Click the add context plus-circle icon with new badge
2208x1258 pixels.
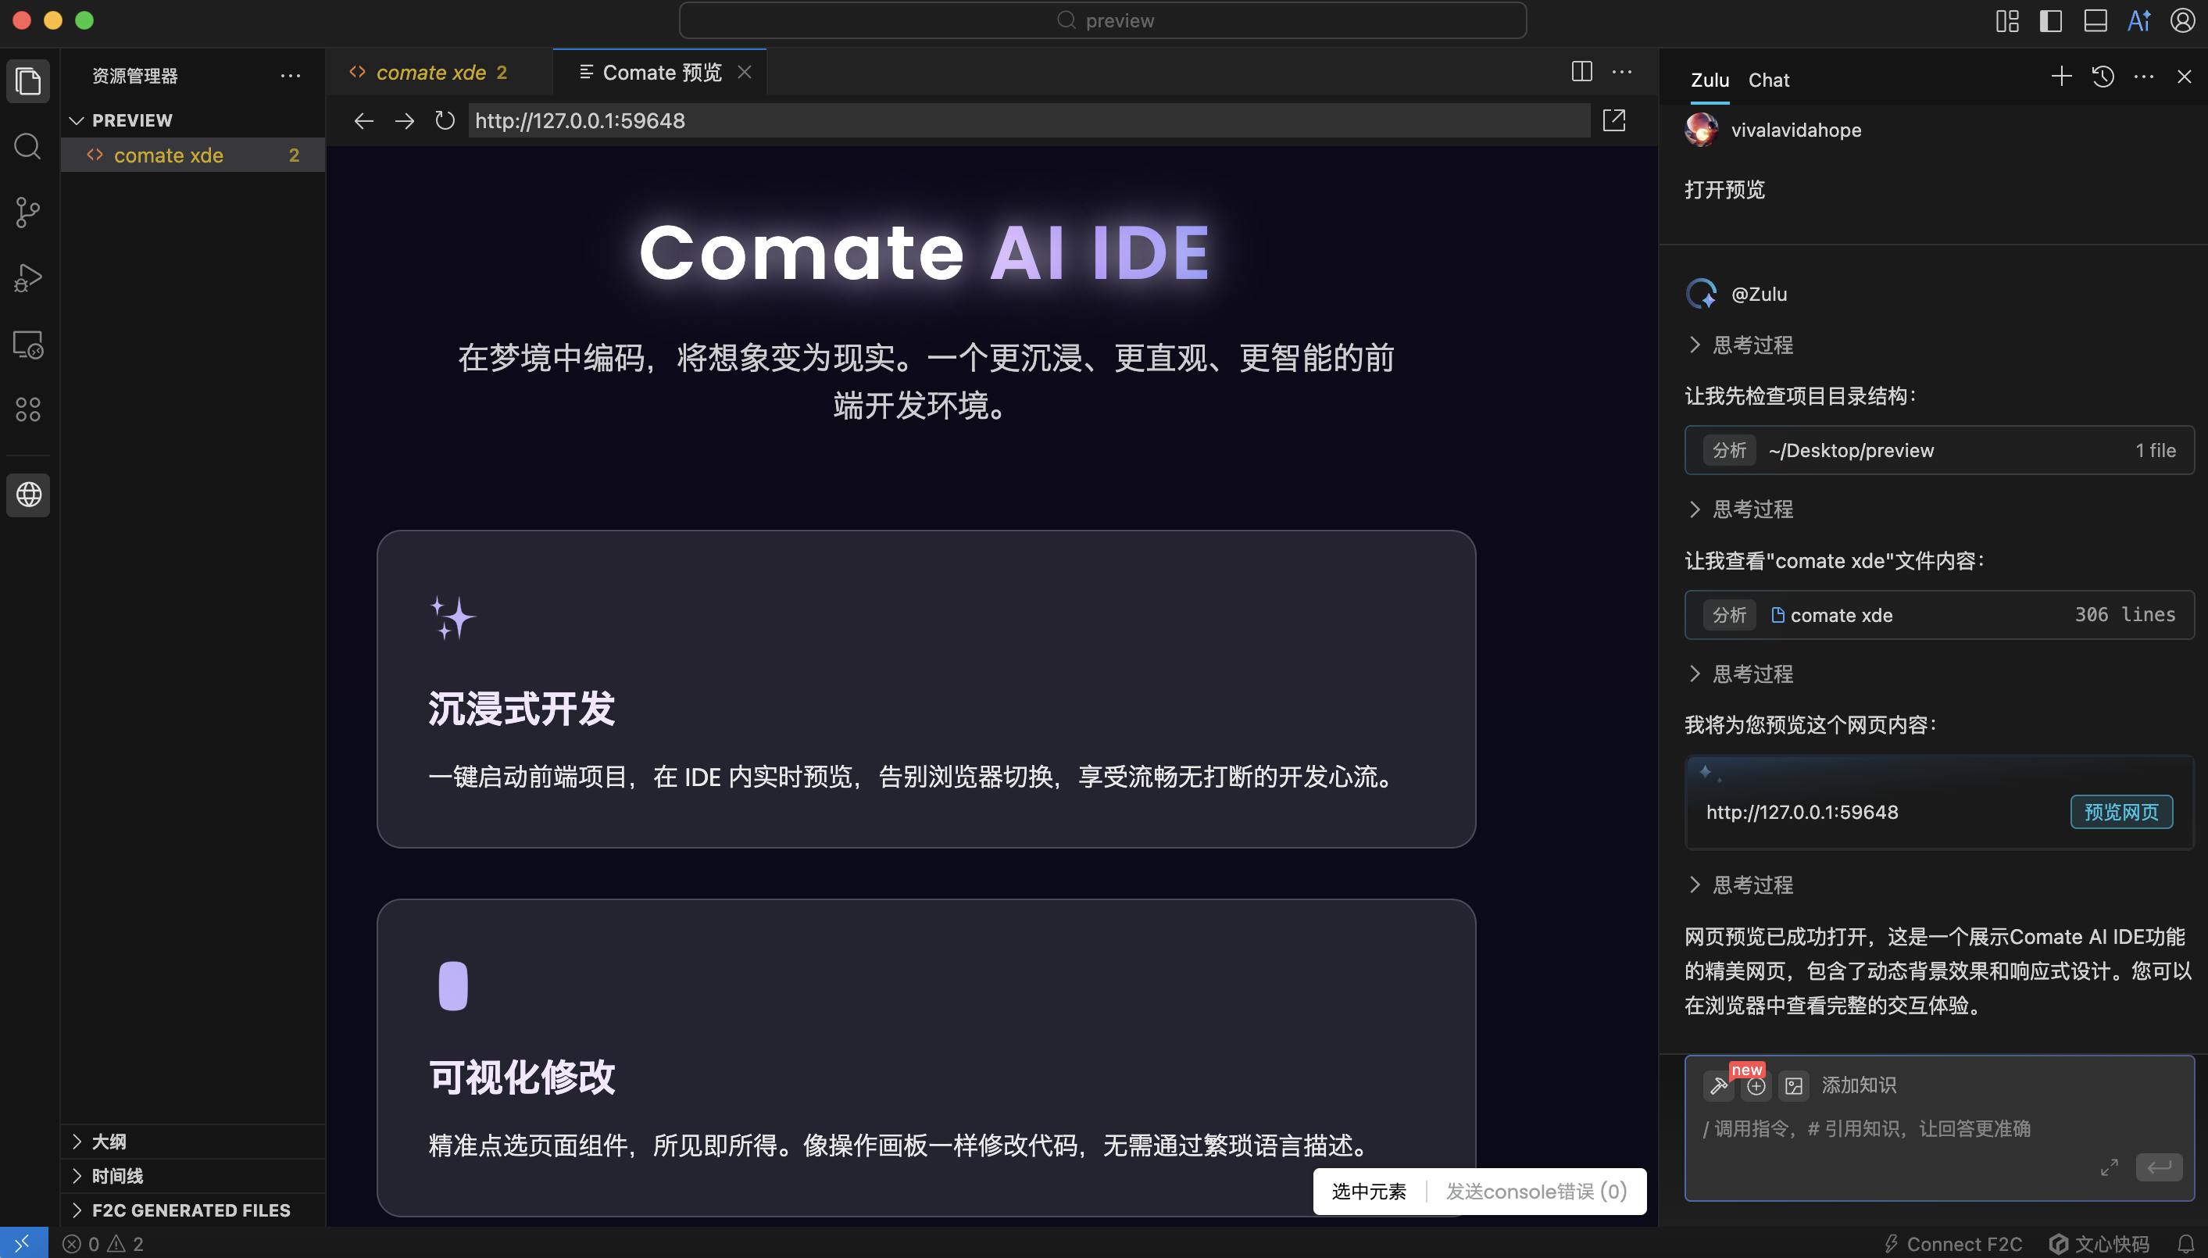click(1756, 1086)
